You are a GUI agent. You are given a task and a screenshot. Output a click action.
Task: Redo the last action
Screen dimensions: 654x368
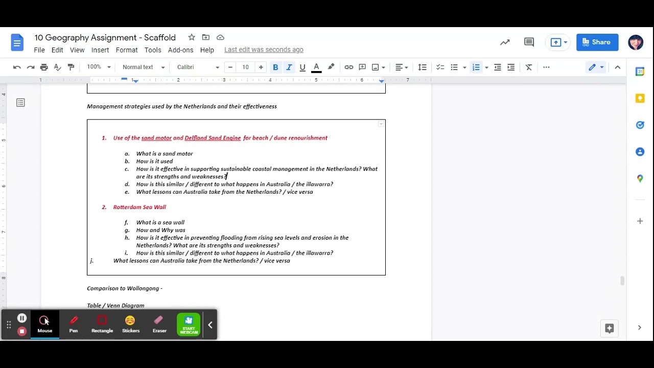31,67
